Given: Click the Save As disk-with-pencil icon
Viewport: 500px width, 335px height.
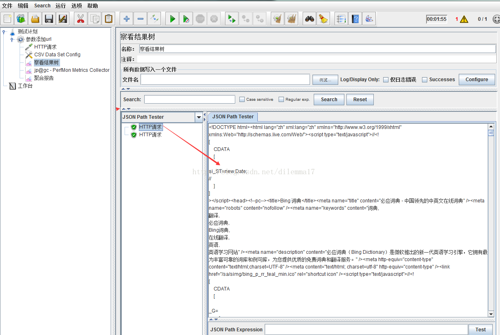Looking at the screenshot, I should coord(63,19).
